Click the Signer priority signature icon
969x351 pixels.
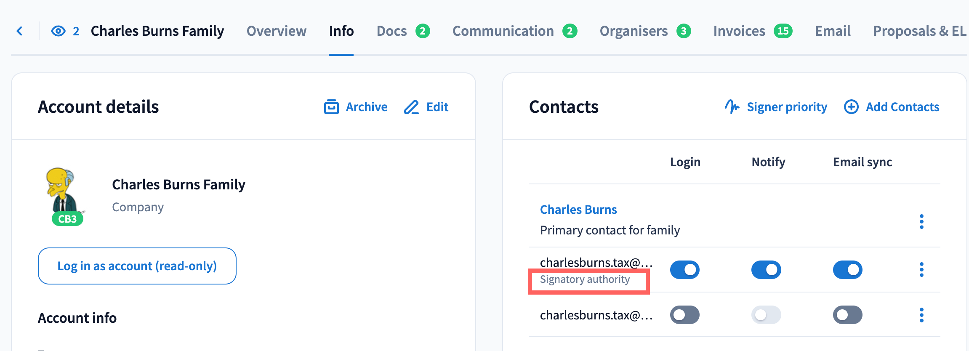[x=732, y=107]
